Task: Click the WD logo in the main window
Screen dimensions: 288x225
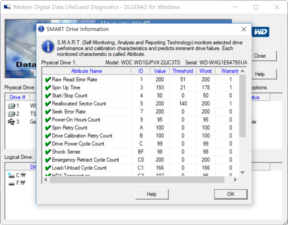Action: [x=261, y=32]
